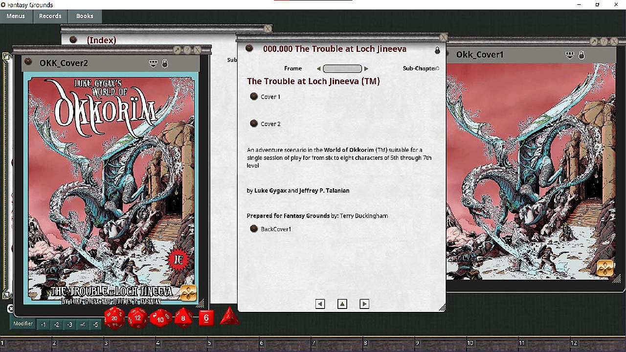Viewport: 626px width, 352px height.
Task: Click the Modifier box
Action: (x=23, y=324)
